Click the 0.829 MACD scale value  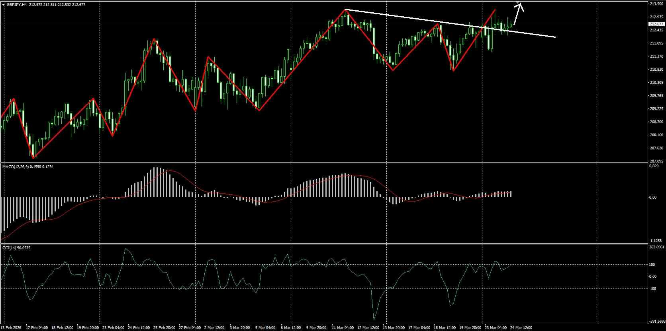(x=654, y=166)
